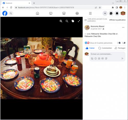Click the browser address bar URL
The width and height of the screenshot is (128, 120).
[46, 7]
